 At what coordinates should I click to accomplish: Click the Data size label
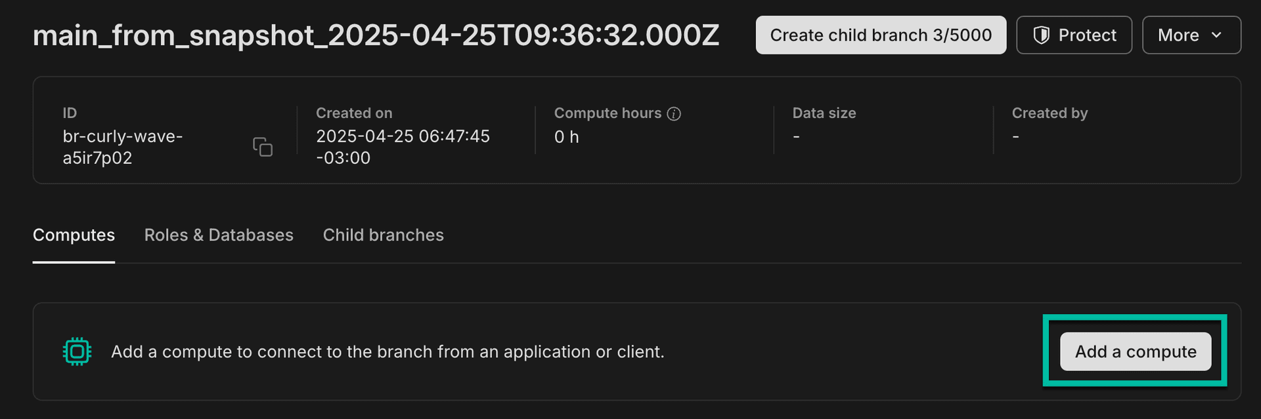[x=824, y=113]
